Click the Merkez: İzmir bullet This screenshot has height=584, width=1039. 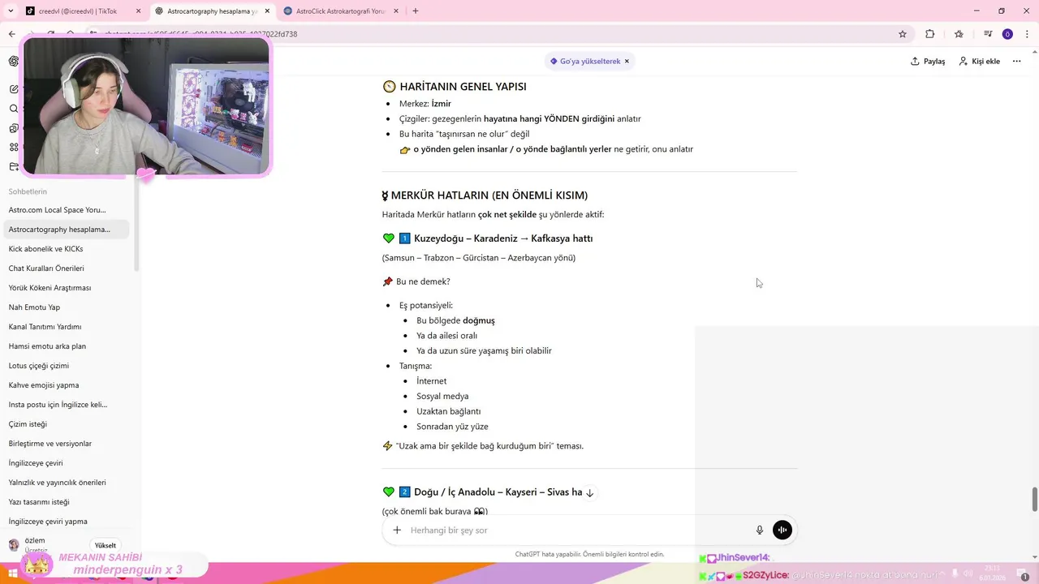pyautogui.click(x=425, y=104)
